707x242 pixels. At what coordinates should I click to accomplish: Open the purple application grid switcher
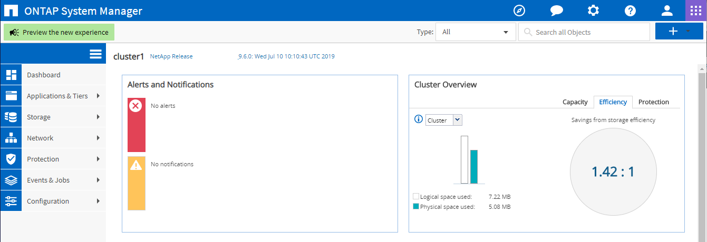point(696,11)
